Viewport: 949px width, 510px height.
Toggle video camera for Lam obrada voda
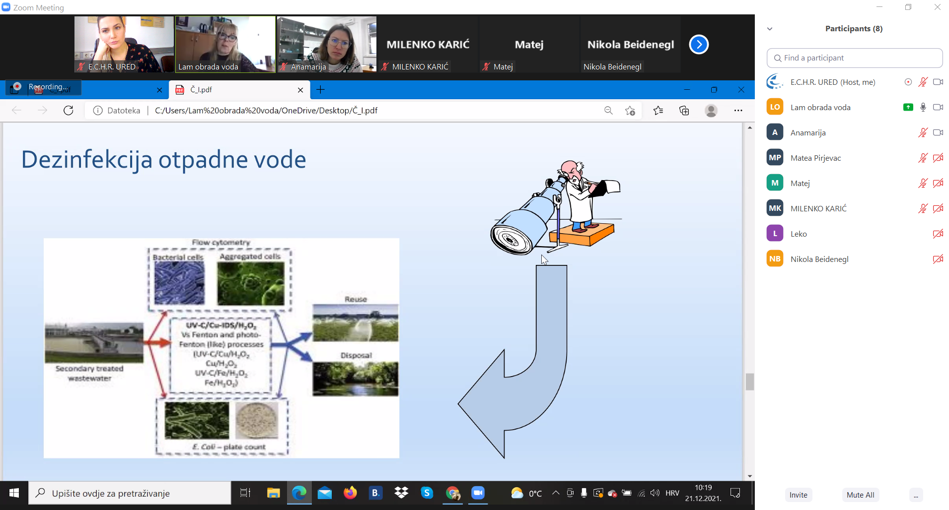938,107
